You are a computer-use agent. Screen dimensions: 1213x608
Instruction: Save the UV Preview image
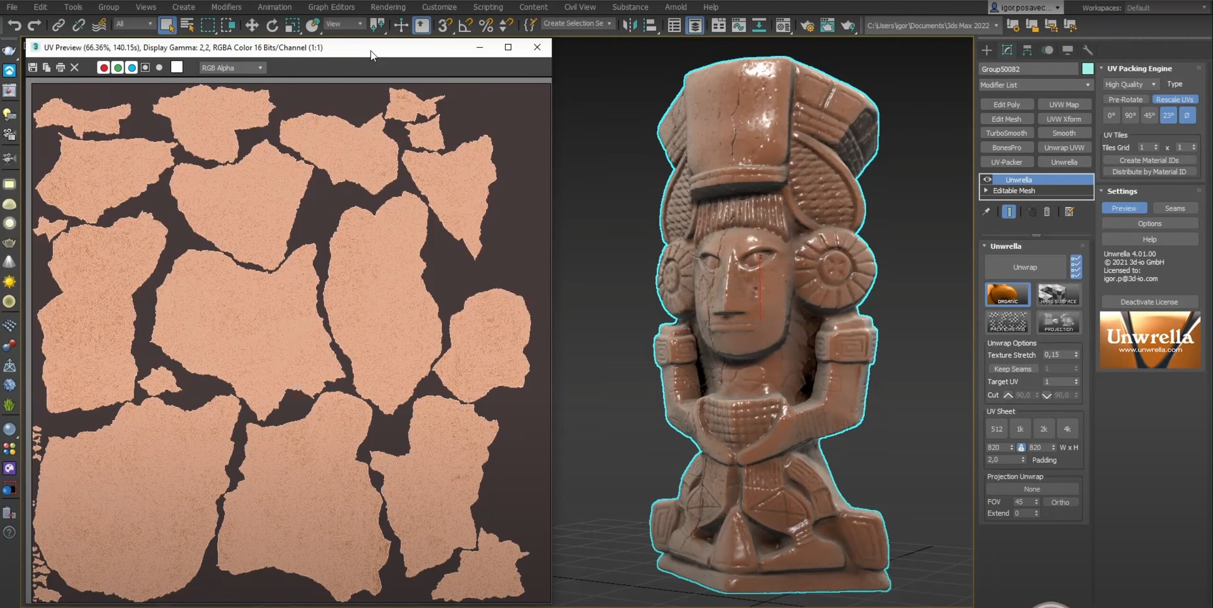point(33,67)
